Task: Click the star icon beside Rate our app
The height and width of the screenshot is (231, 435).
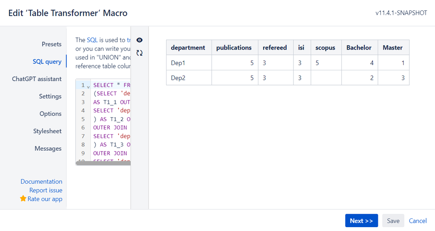Action: point(23,198)
